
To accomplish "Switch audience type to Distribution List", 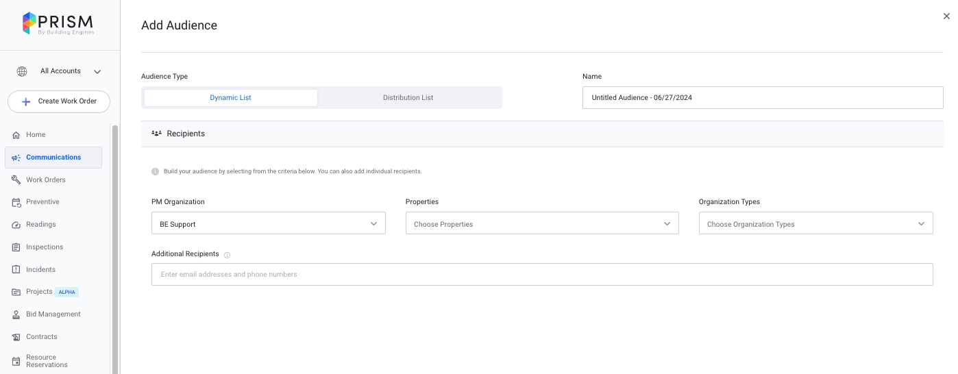I will pyautogui.click(x=408, y=98).
